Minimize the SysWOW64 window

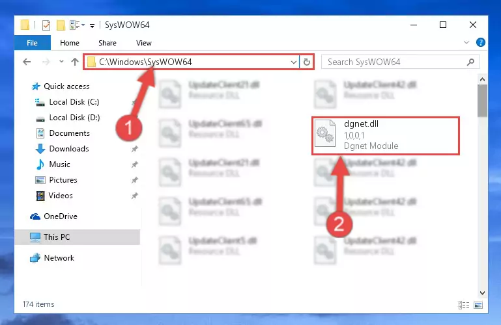(x=414, y=25)
